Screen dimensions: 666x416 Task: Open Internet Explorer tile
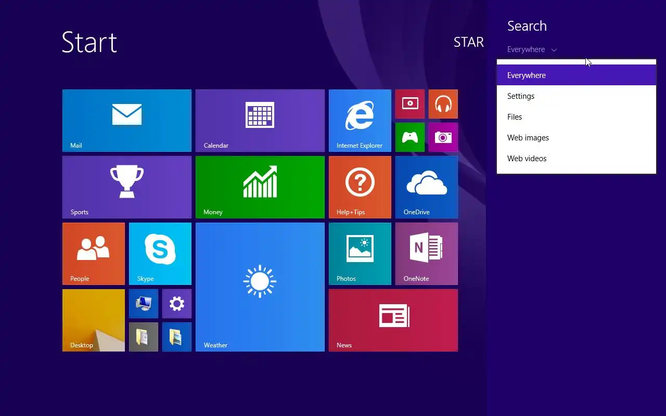coord(360,121)
